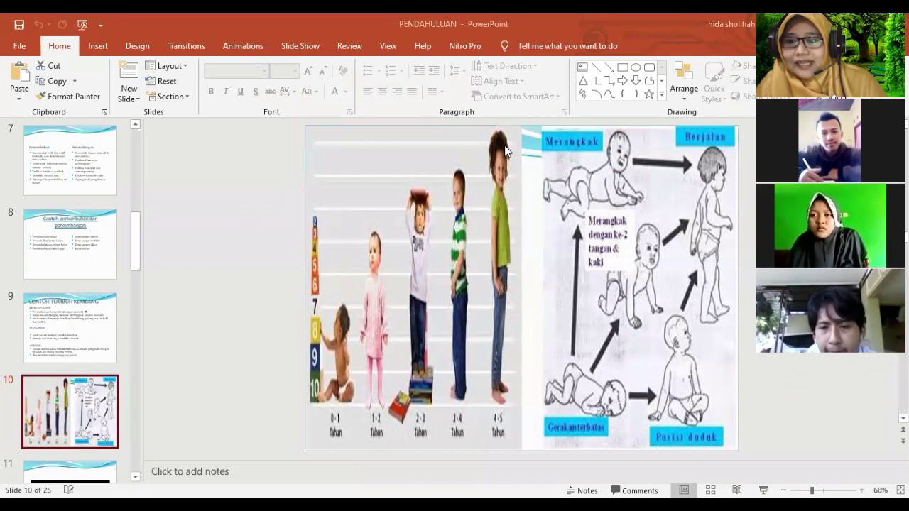
Task: Open the font size combo box
Action: click(x=284, y=71)
